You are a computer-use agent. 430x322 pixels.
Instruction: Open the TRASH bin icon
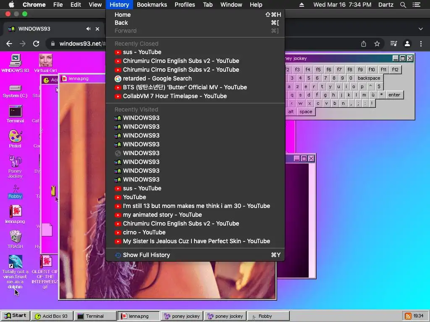tap(16, 239)
